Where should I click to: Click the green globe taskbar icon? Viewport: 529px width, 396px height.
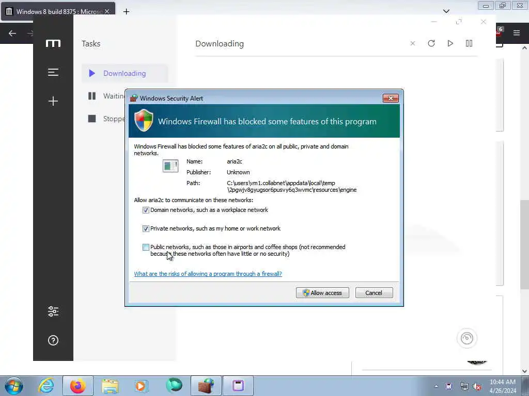pos(174,386)
